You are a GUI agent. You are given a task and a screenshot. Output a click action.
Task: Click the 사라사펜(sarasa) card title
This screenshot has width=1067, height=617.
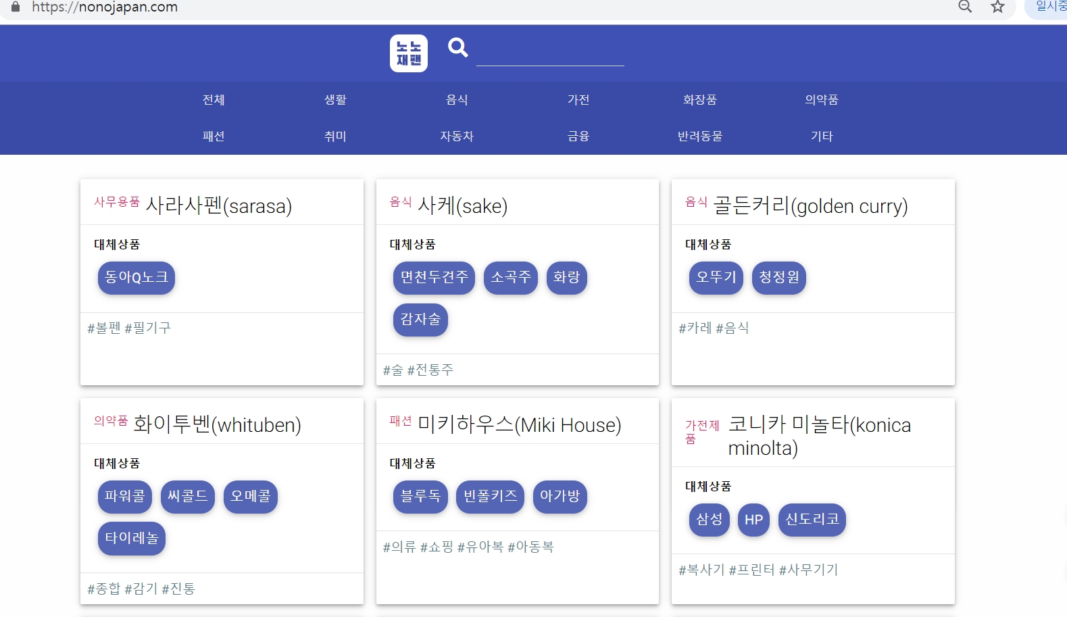[x=219, y=205]
